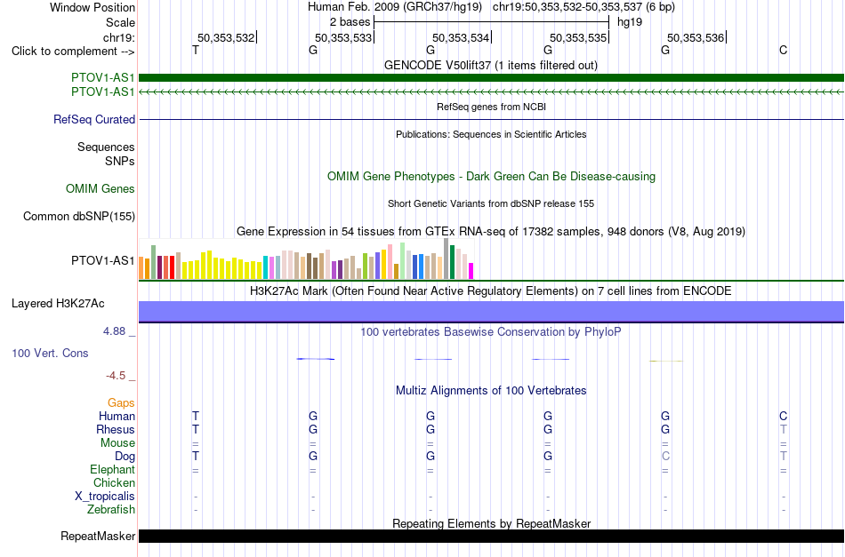This screenshot has width=845, height=557.
Task: Click the Layered H3K27Ac label
Action: tap(58, 304)
